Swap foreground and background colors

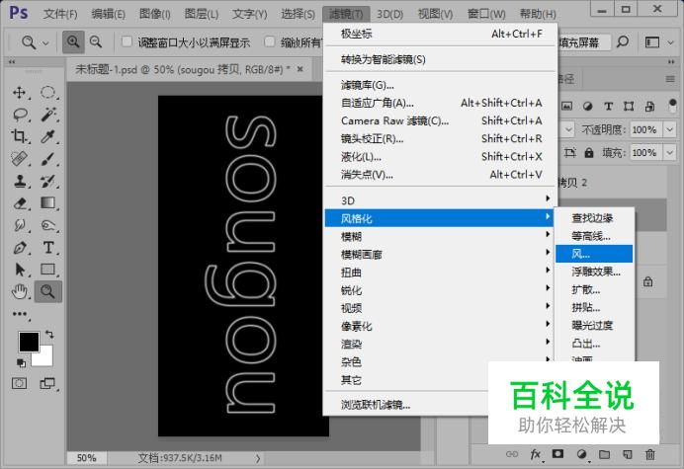[x=49, y=335]
